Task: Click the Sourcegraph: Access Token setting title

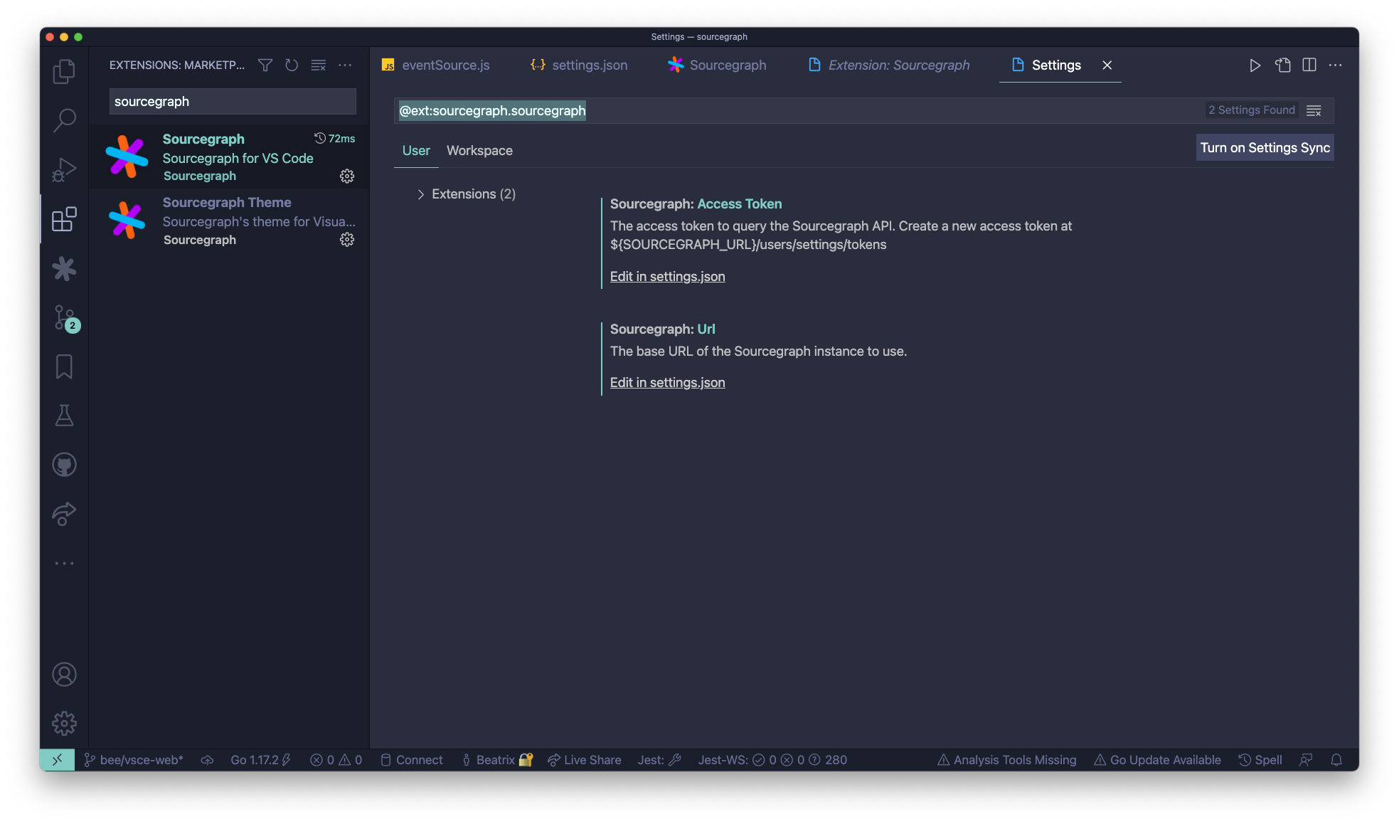Action: click(696, 204)
